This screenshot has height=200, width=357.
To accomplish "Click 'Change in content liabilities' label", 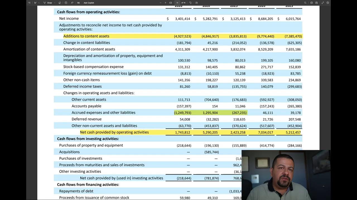I will point(86,43).
